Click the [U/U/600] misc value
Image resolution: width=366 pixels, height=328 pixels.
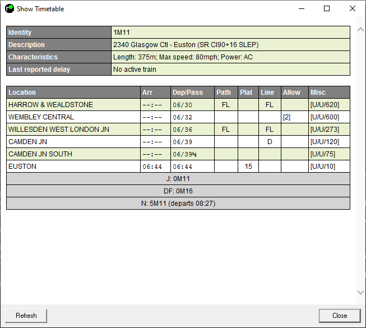[x=325, y=117]
